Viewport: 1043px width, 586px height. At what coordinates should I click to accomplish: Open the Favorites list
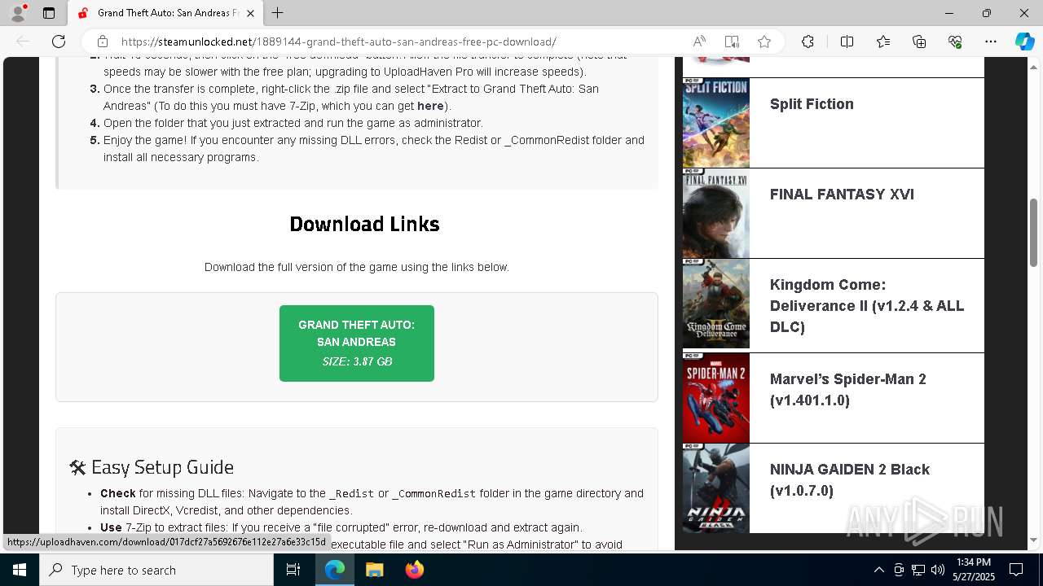tap(883, 42)
